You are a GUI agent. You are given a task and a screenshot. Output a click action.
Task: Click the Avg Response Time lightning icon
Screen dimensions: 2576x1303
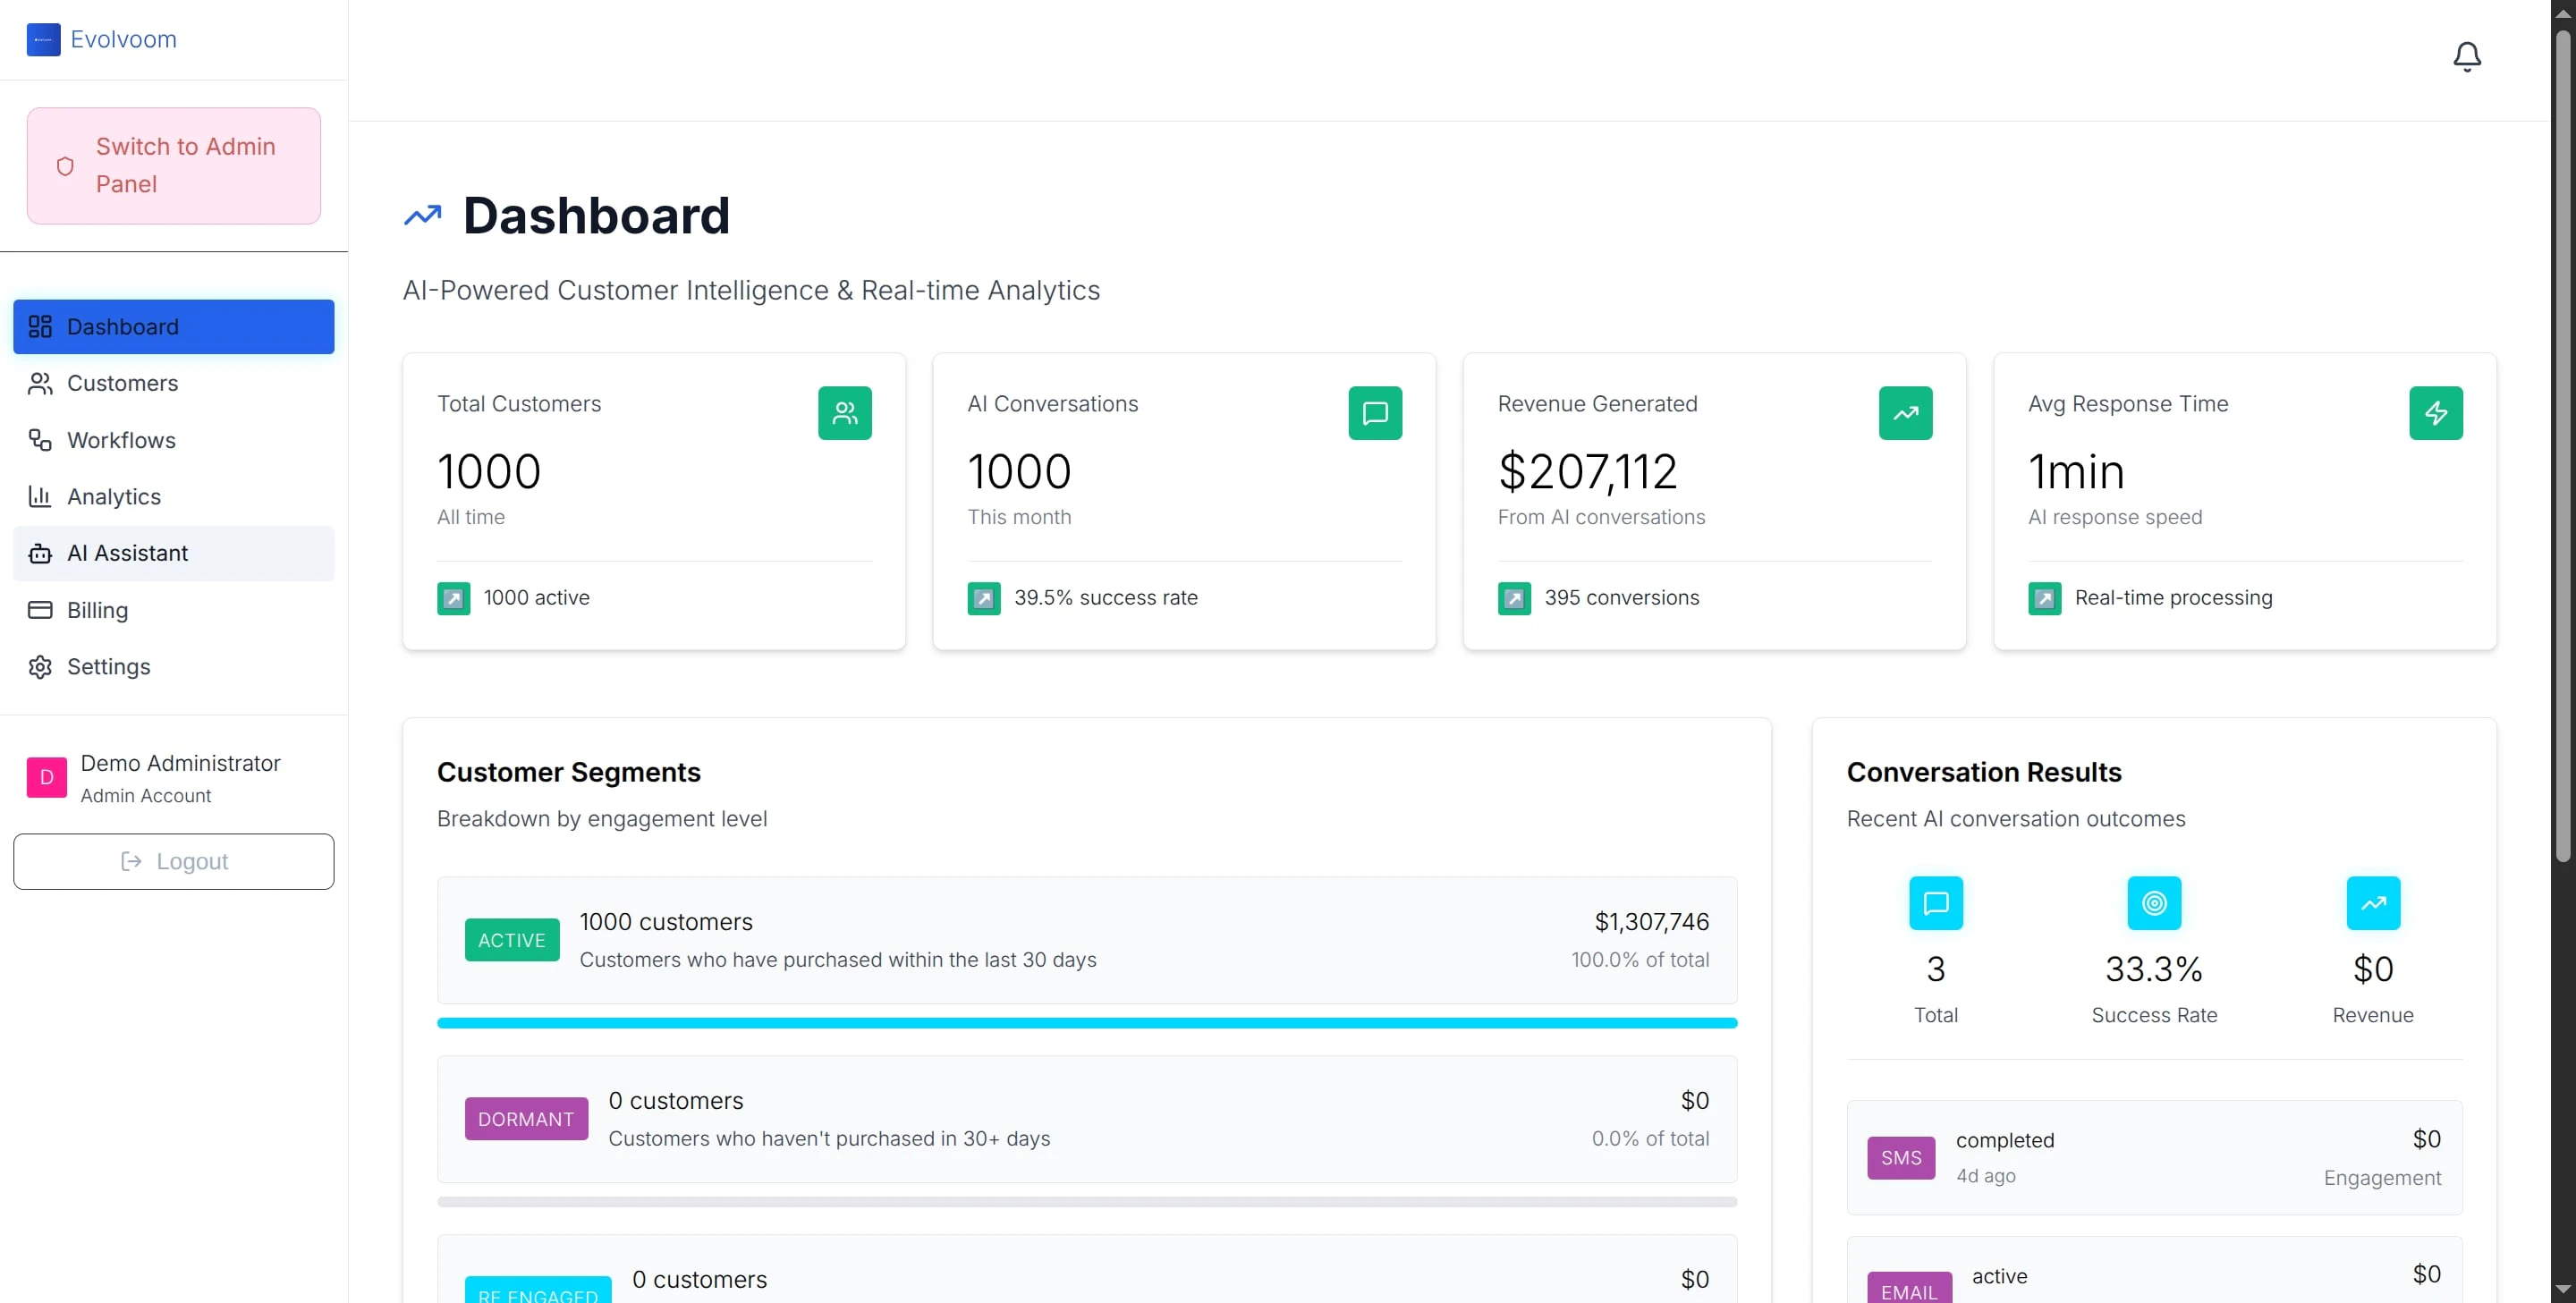coord(2435,413)
